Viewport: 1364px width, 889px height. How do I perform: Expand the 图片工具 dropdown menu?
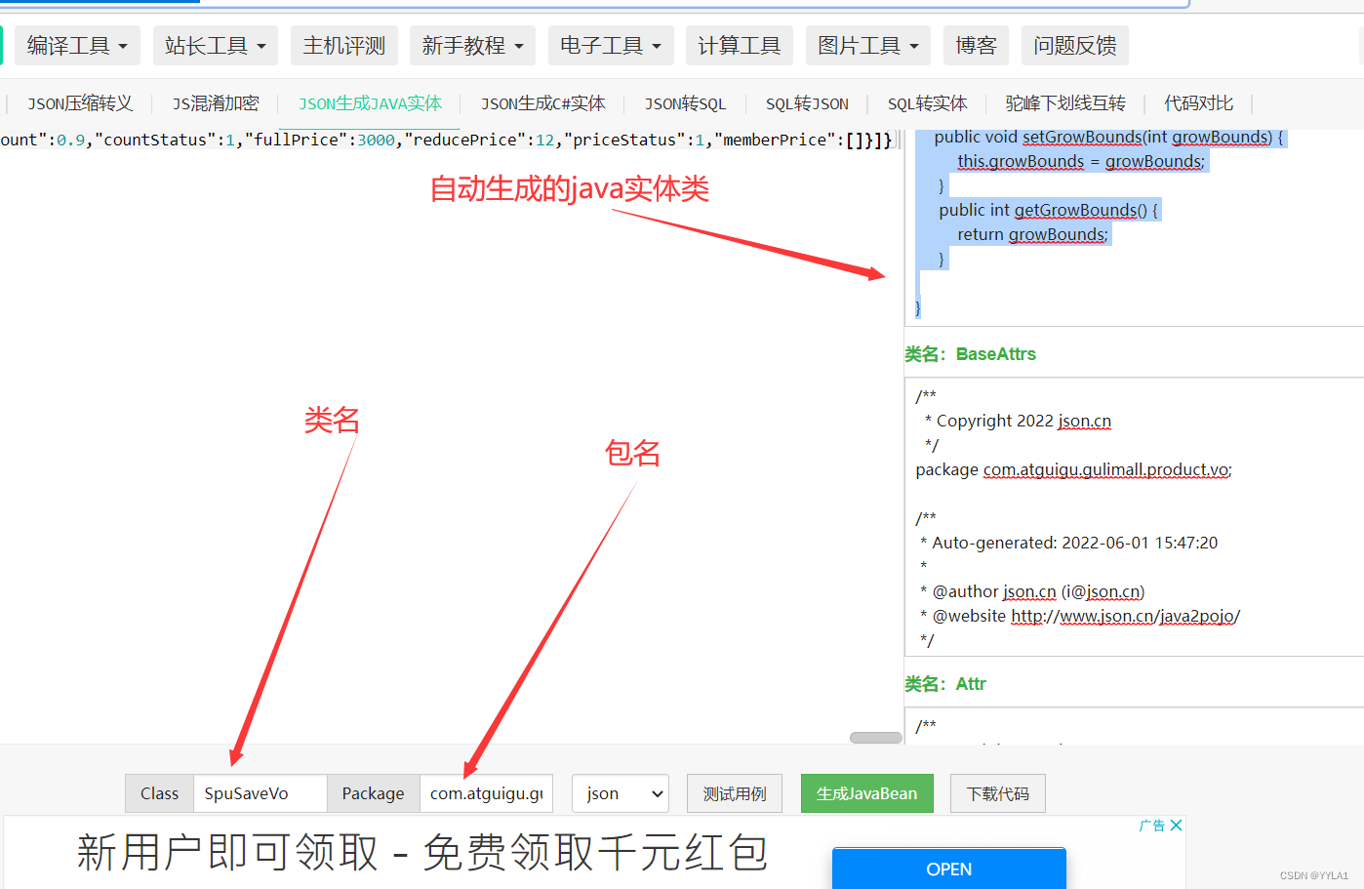[868, 46]
